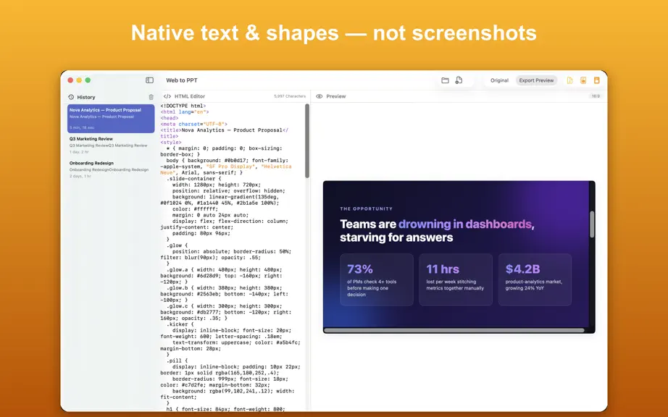Toggle the sidebar panel icon
This screenshot has height=417, width=668.
coord(149,80)
